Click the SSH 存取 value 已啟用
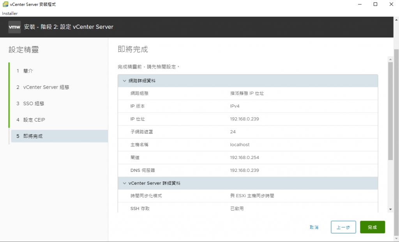Viewport: 399px width, 242px height. coord(237,208)
